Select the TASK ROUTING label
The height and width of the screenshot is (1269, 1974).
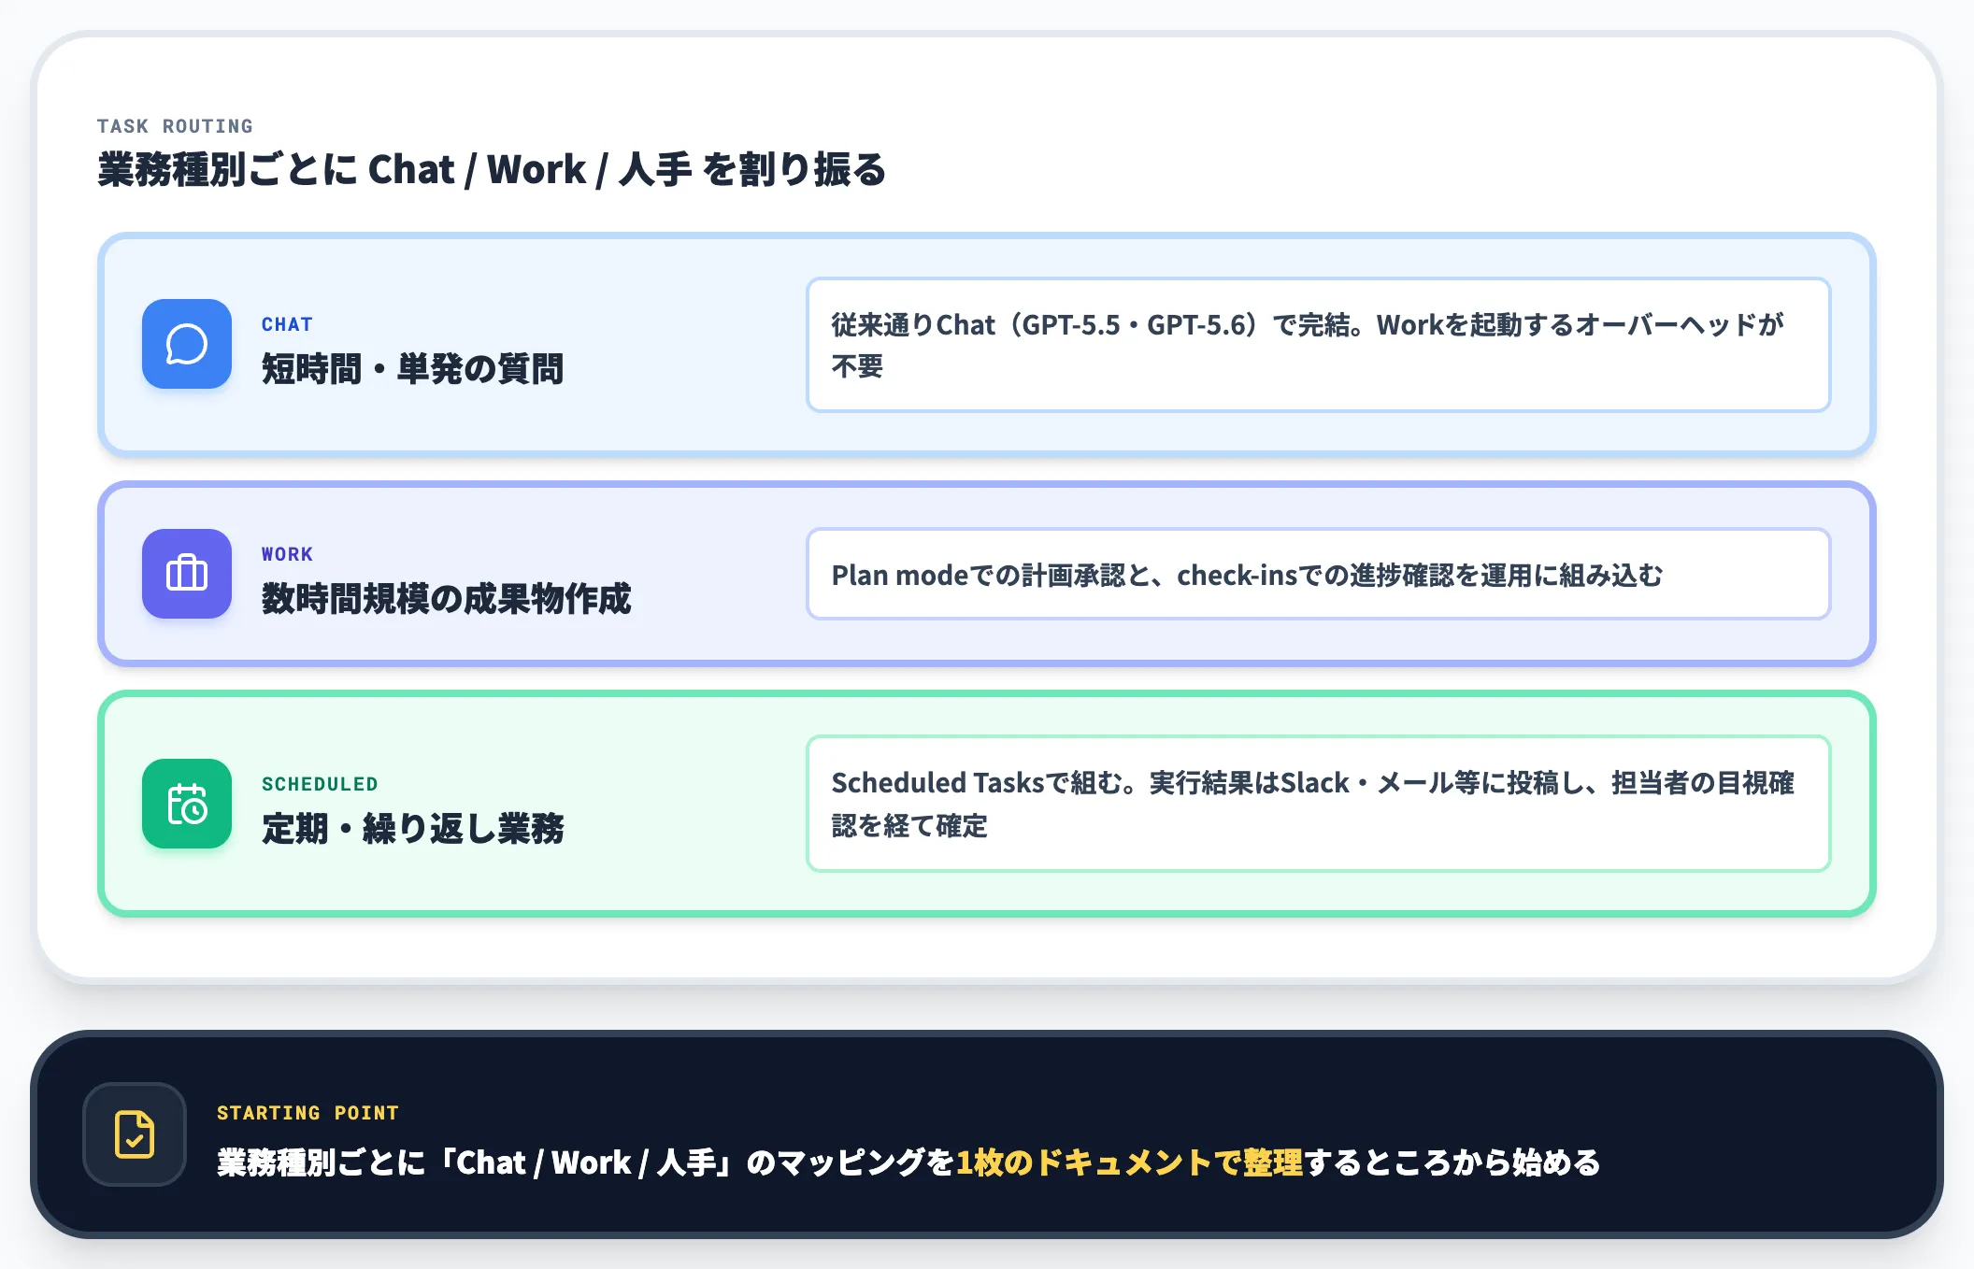click(175, 126)
